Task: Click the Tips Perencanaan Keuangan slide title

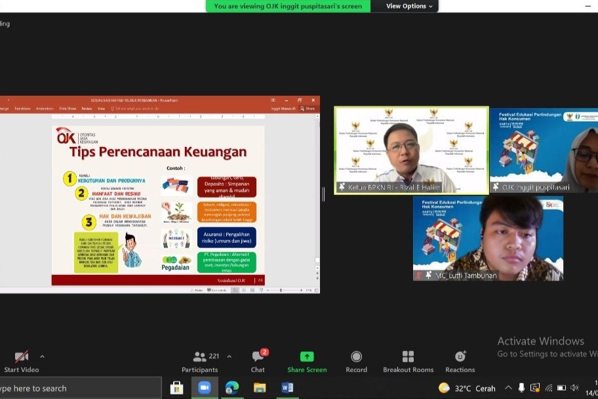Action: [x=158, y=152]
